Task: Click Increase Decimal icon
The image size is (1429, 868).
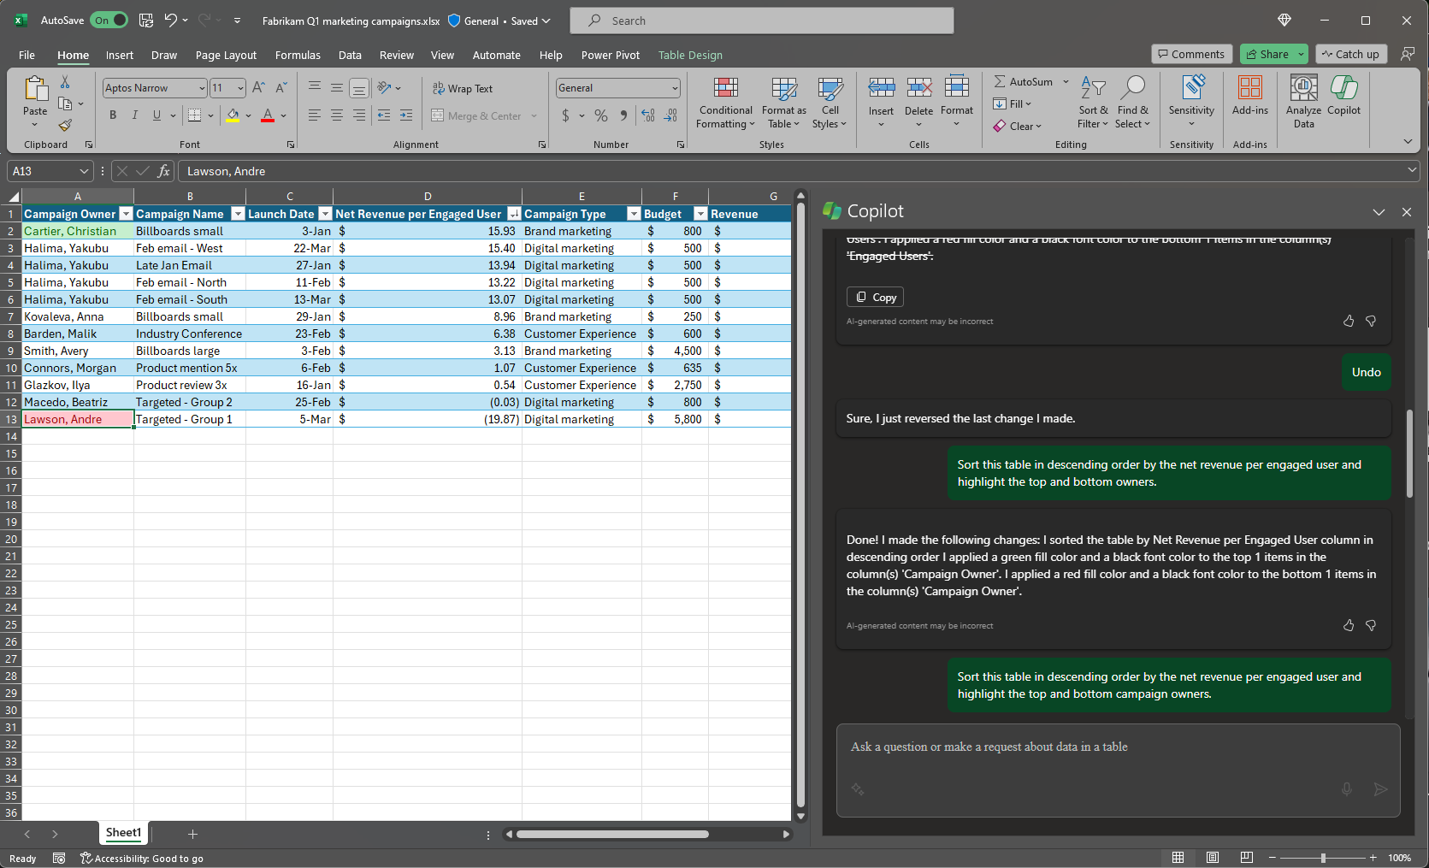Action: coord(648,115)
